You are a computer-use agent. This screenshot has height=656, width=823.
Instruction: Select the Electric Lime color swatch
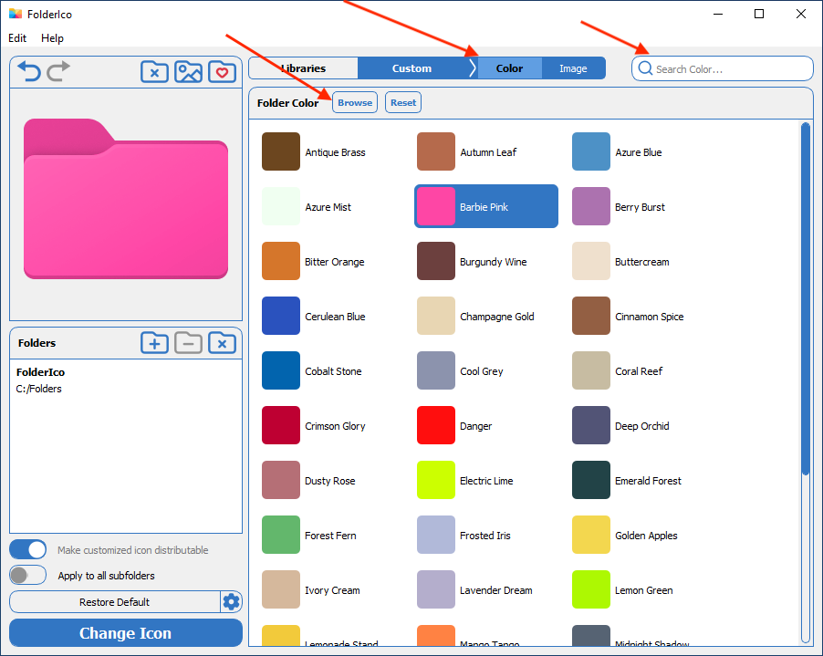(x=435, y=480)
